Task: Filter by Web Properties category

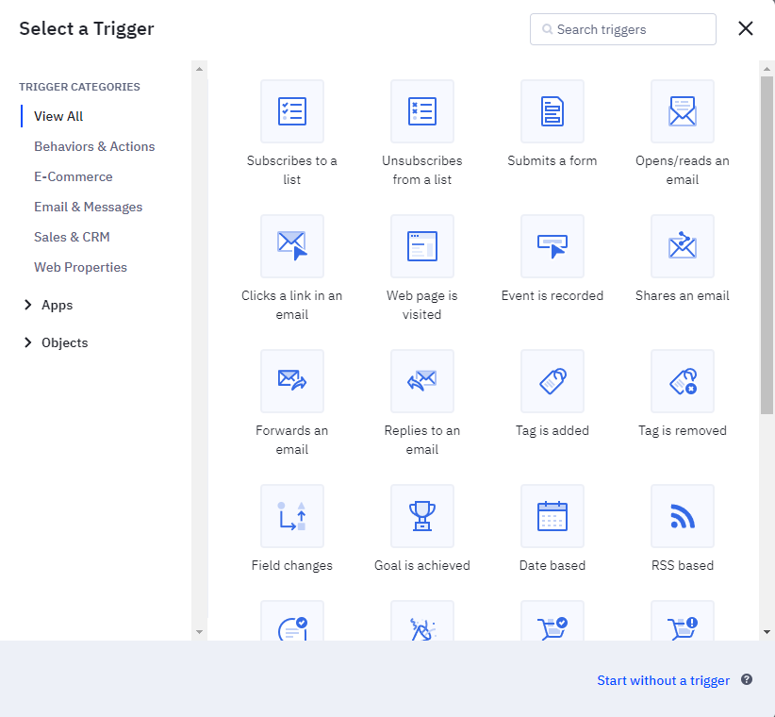Action: click(x=80, y=267)
